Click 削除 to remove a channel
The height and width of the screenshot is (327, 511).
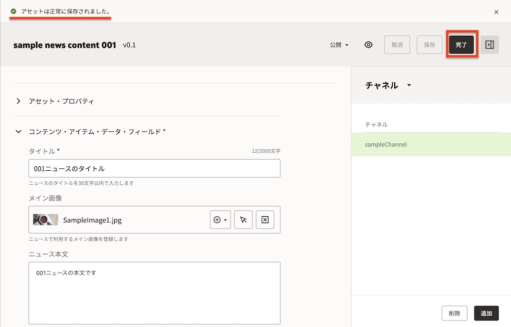(x=455, y=313)
